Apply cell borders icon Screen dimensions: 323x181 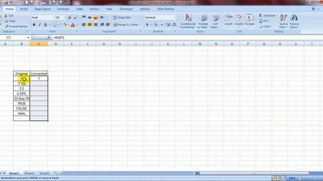tap(55, 25)
